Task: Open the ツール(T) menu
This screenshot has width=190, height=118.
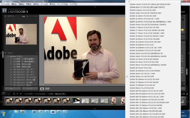Action: 44,4
